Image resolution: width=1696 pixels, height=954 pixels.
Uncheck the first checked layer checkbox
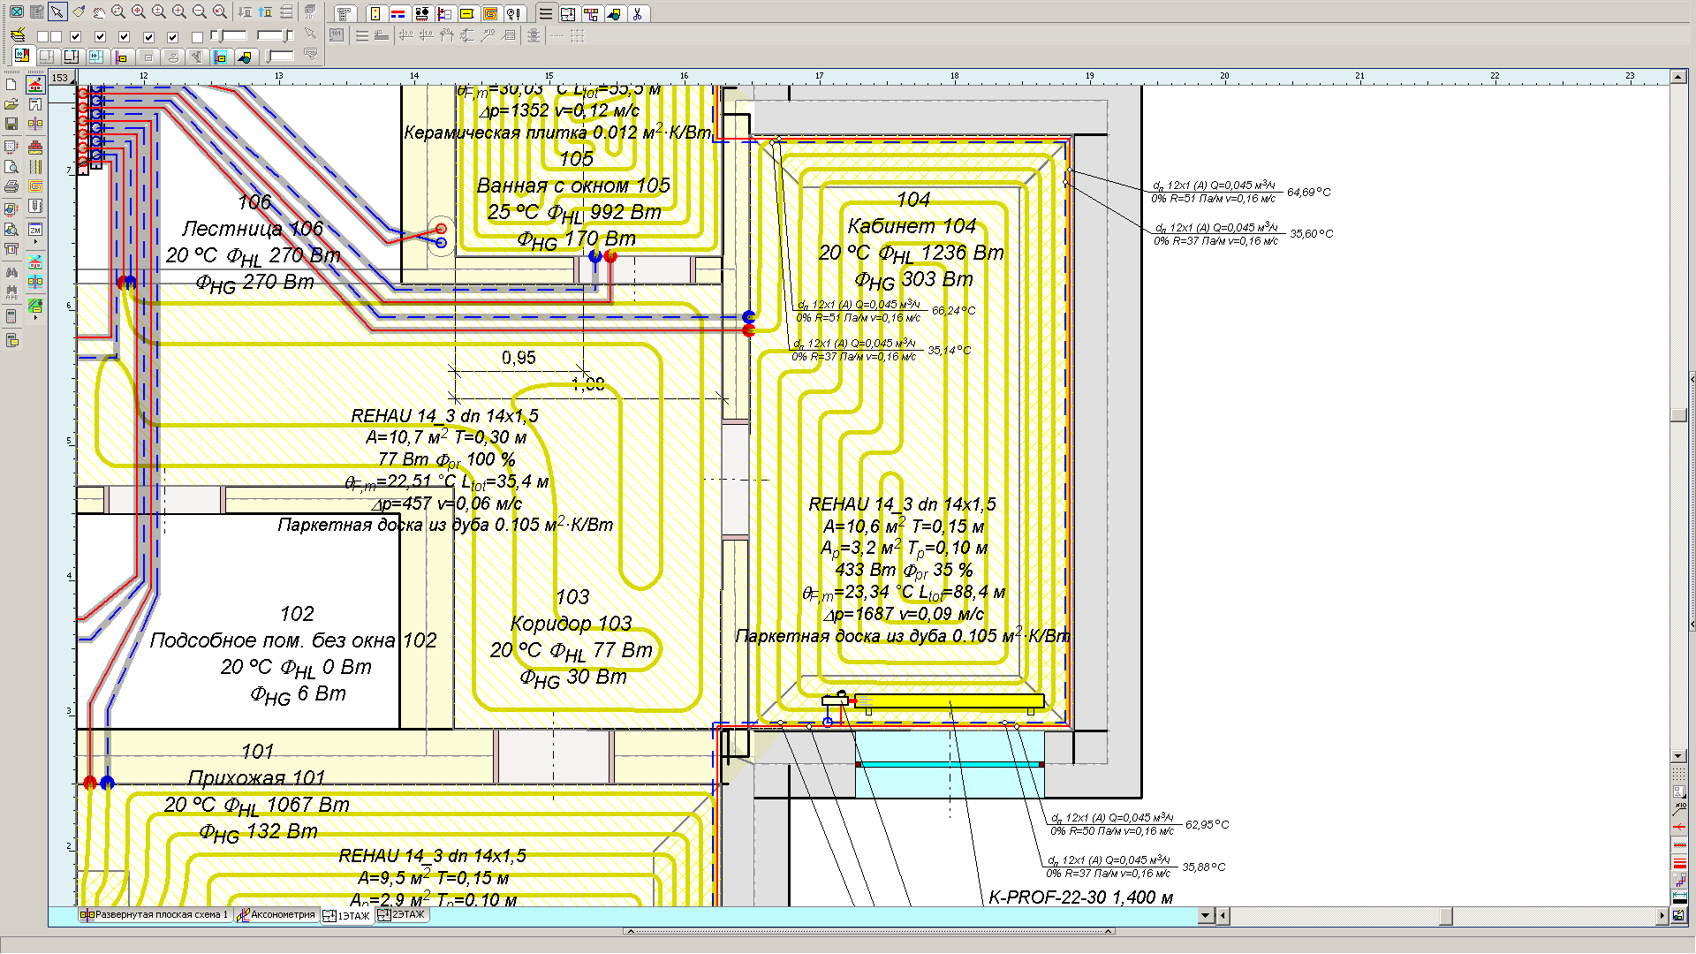point(75,36)
